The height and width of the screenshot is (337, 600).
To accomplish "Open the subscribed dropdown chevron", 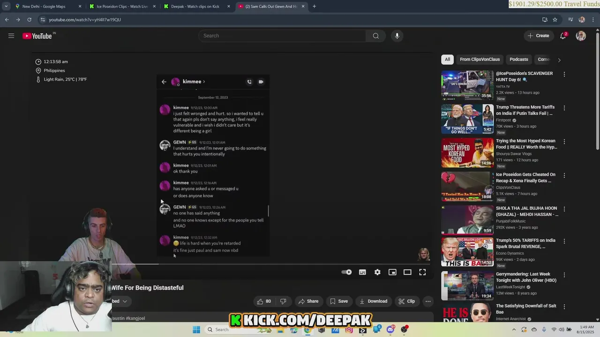I will pos(125,301).
